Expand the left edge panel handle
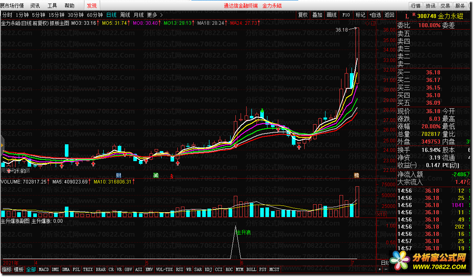 tap(2, 145)
